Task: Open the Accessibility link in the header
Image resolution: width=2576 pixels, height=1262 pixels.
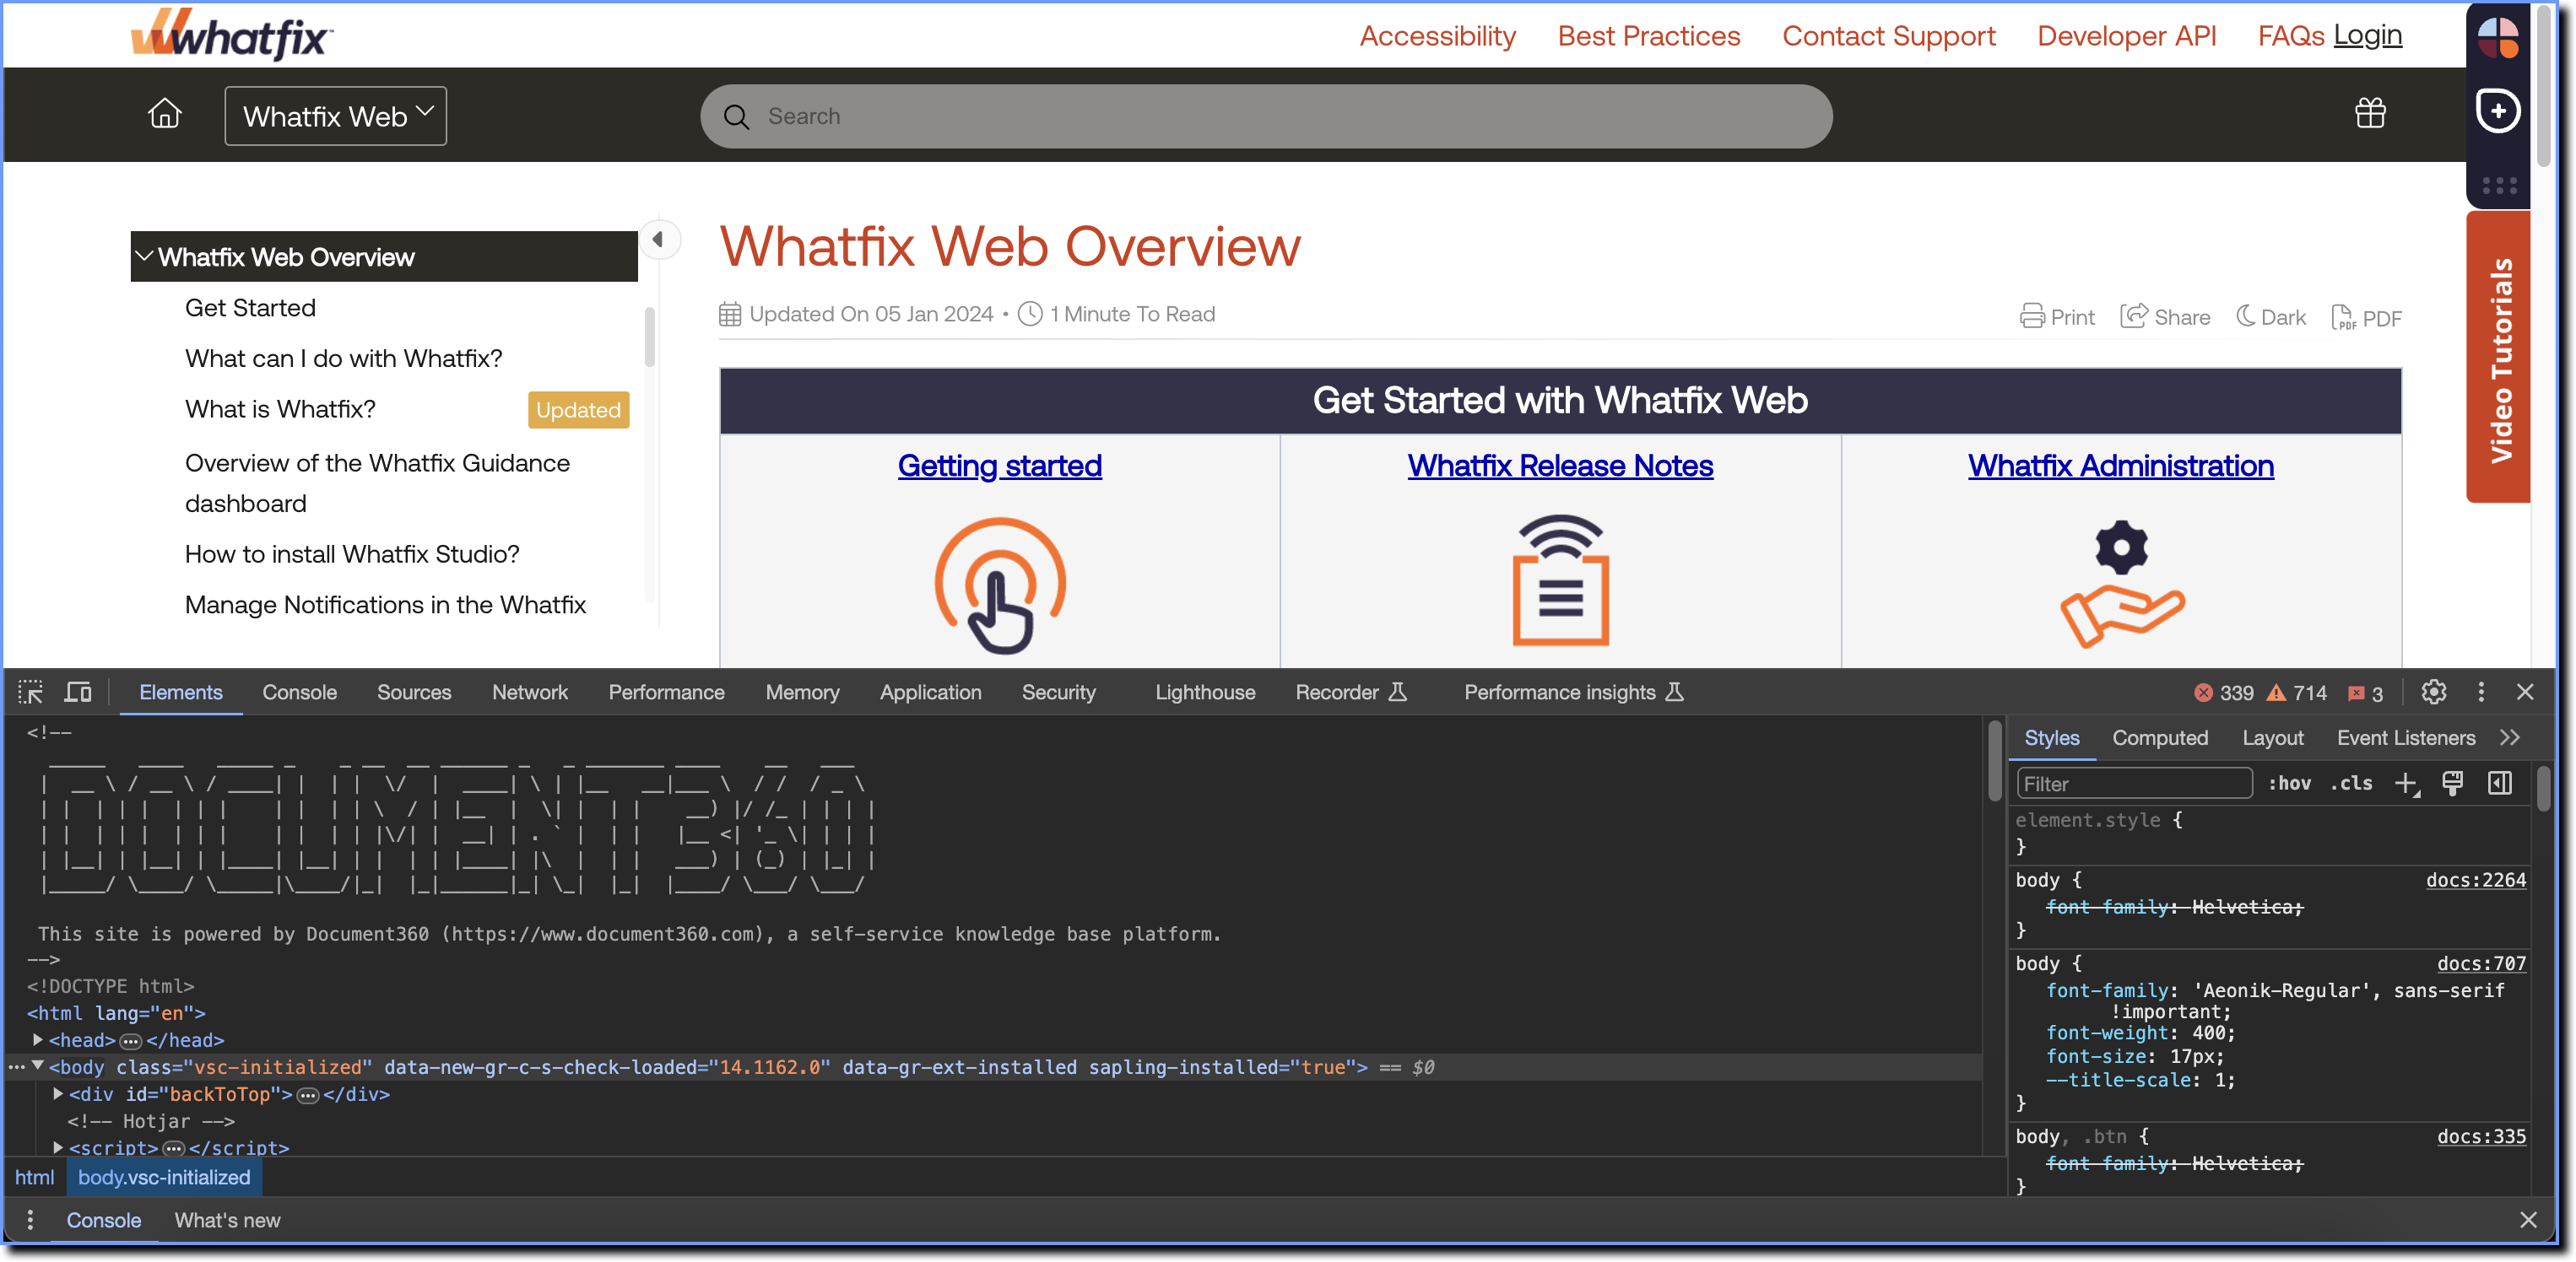Action: tap(1437, 36)
